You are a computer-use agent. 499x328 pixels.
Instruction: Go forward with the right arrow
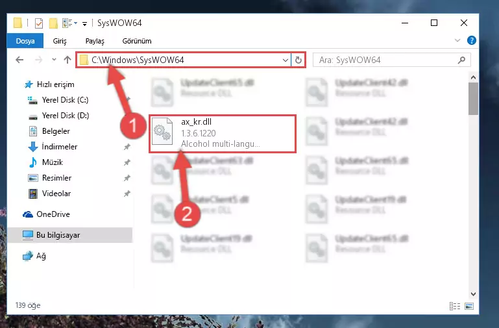tap(38, 60)
